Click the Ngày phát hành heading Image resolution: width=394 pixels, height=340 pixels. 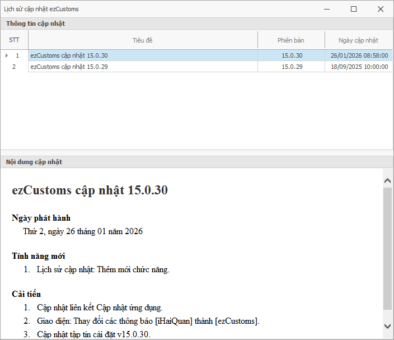point(41,218)
